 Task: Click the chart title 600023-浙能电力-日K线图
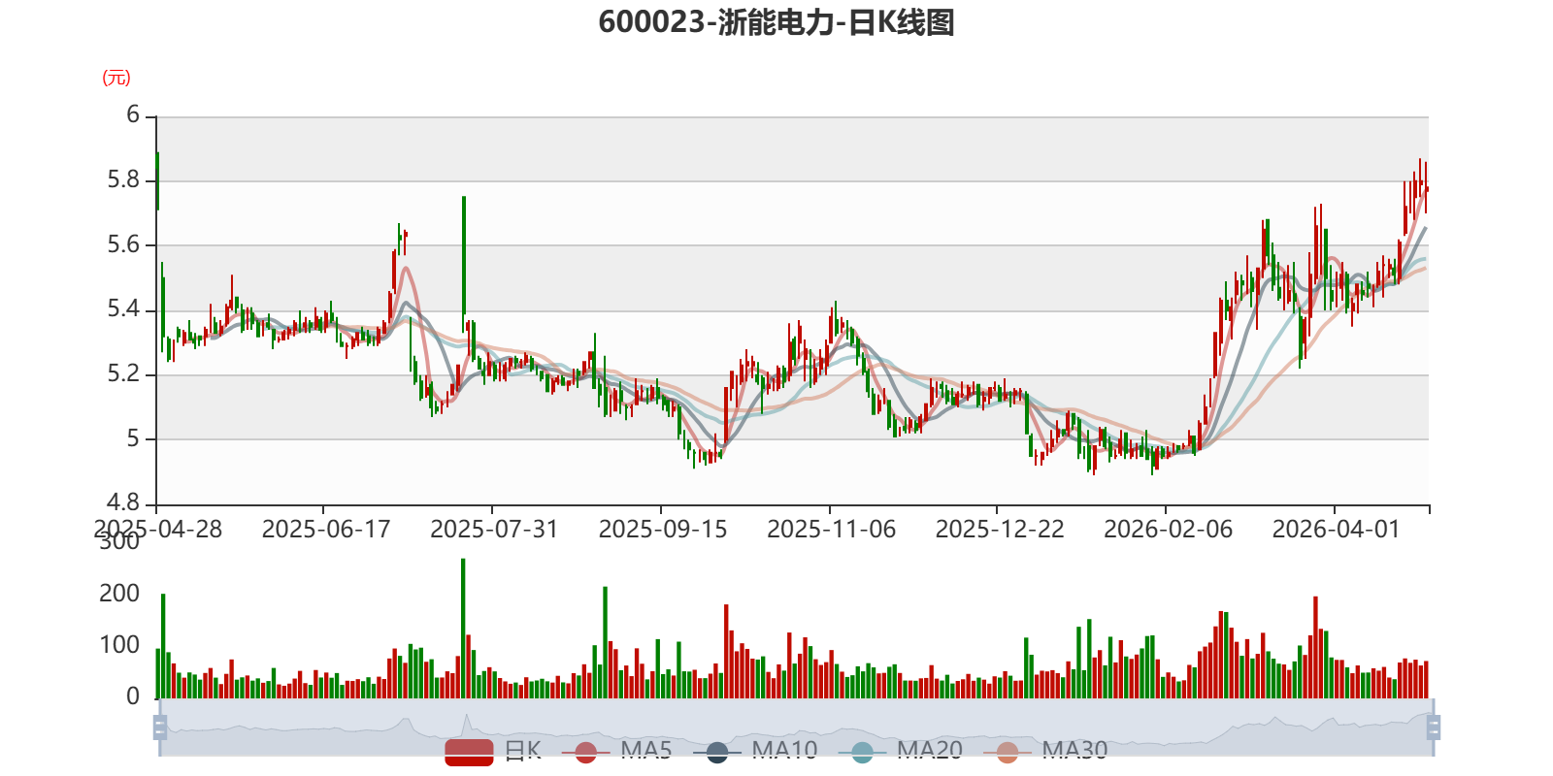tap(776, 22)
